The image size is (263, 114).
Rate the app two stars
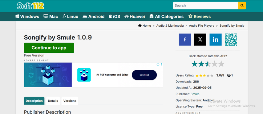click(201, 64)
